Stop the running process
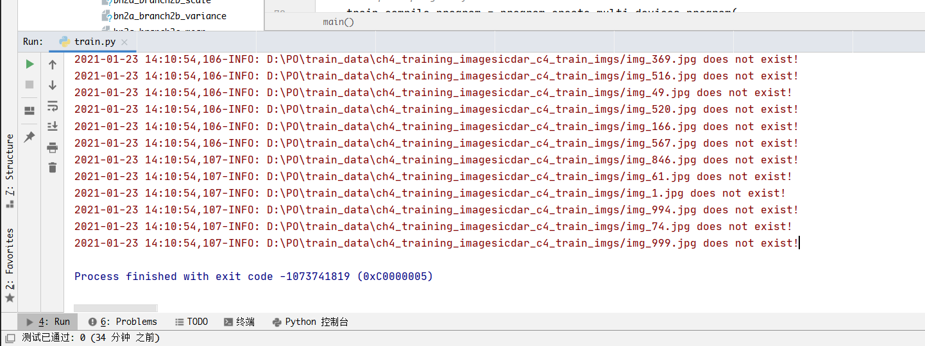This screenshot has width=925, height=346. tap(30, 85)
